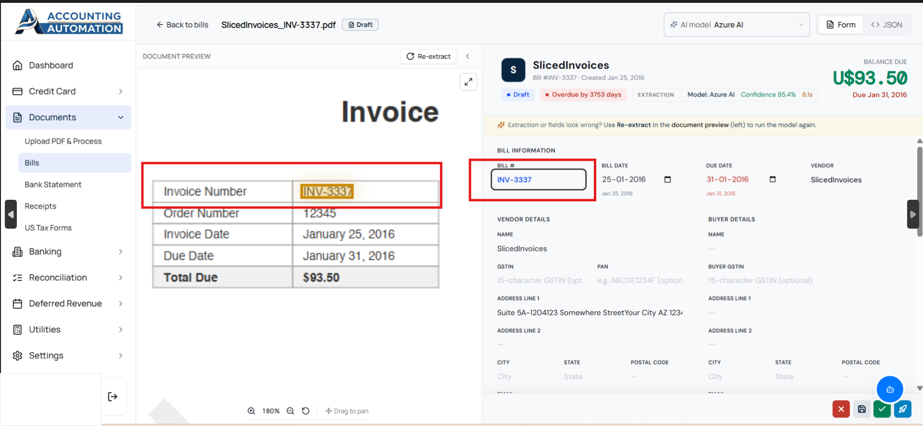Click the highlighted INV-3337 in preview
Screen dimensions: 923x426
tap(327, 192)
